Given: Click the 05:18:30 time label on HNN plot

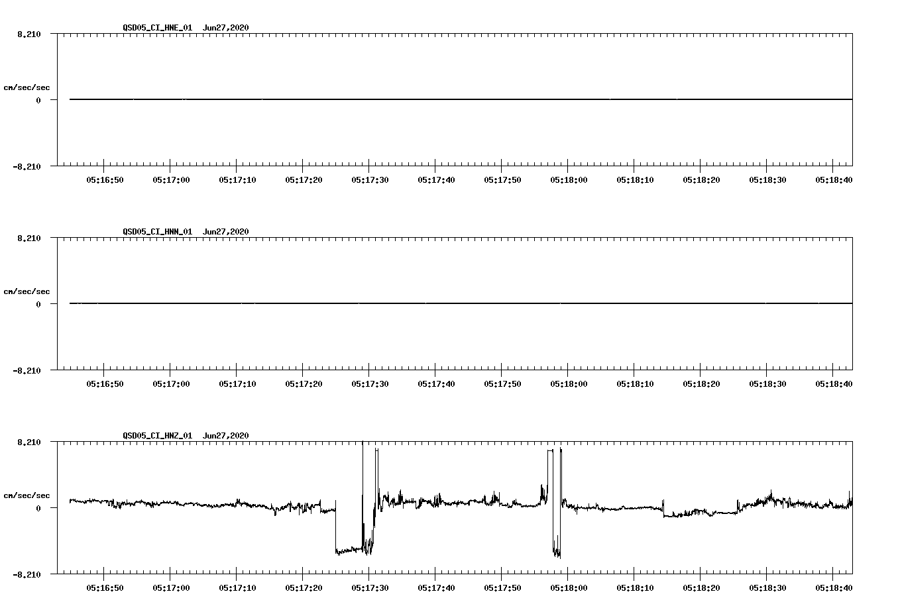Looking at the screenshot, I should tap(767, 384).
